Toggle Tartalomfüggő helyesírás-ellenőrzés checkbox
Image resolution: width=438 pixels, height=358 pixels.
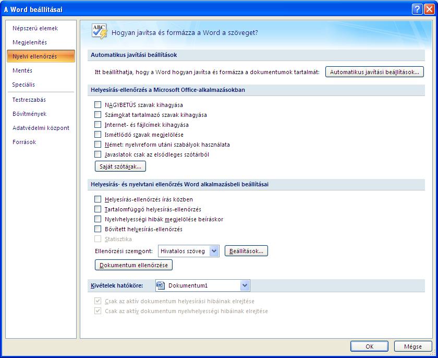pos(98,209)
